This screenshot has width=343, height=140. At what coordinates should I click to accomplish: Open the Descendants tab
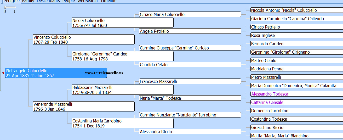(x=48, y=1)
